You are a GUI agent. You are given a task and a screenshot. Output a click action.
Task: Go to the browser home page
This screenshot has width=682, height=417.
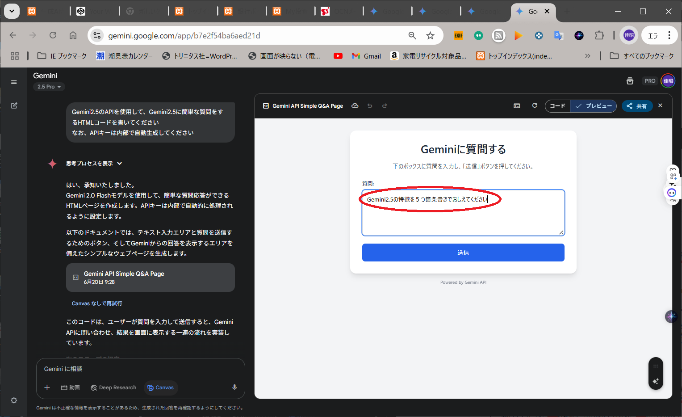click(x=73, y=35)
